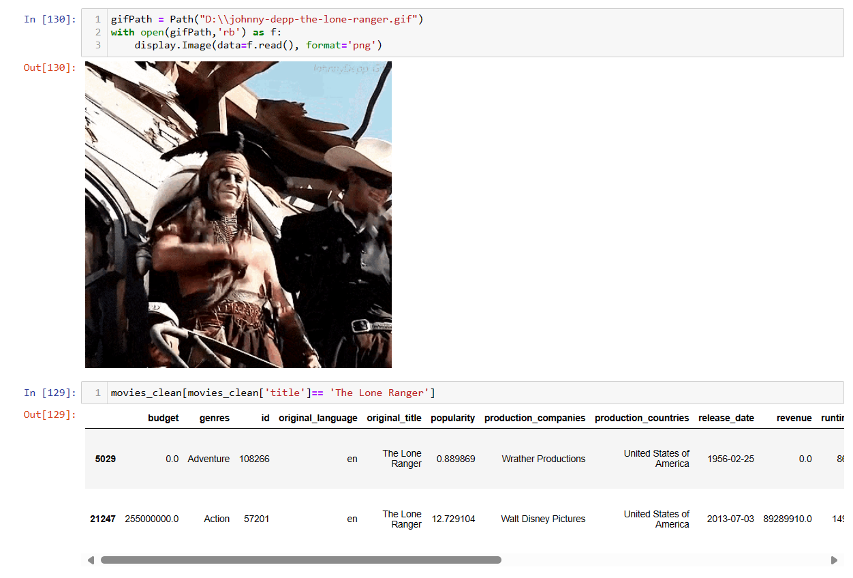853x578 pixels.
Task: Click revenue value 89289910.0
Action: [788, 519]
